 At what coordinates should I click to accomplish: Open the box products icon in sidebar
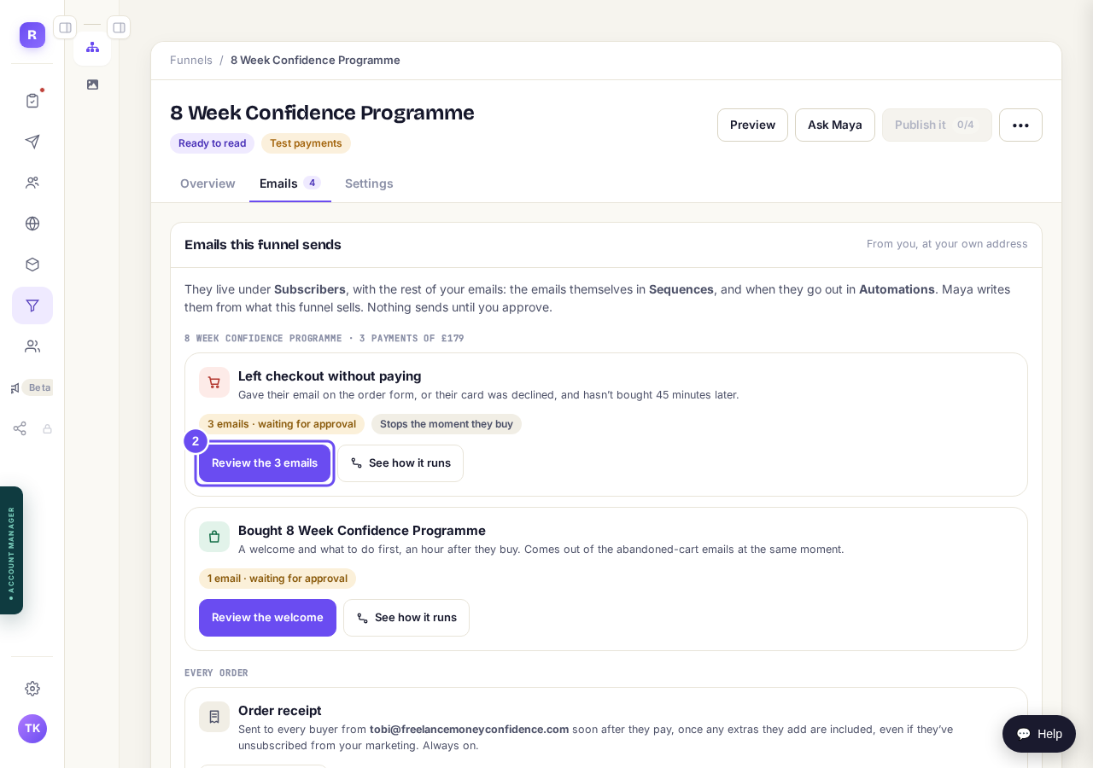pos(32,265)
